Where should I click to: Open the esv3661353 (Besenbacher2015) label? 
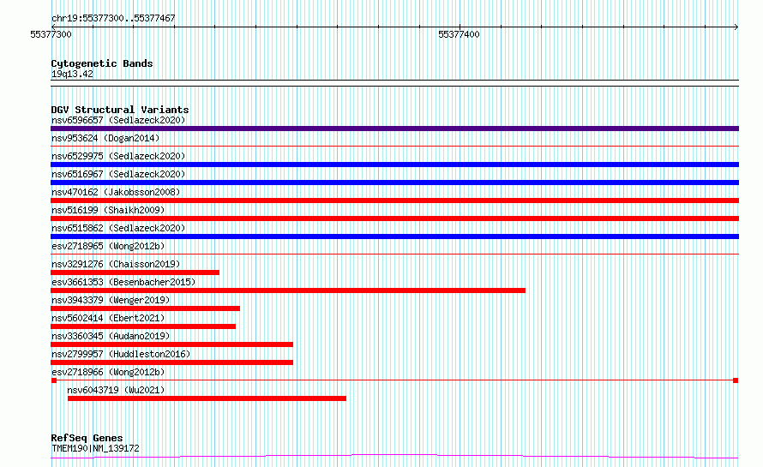click(x=123, y=282)
